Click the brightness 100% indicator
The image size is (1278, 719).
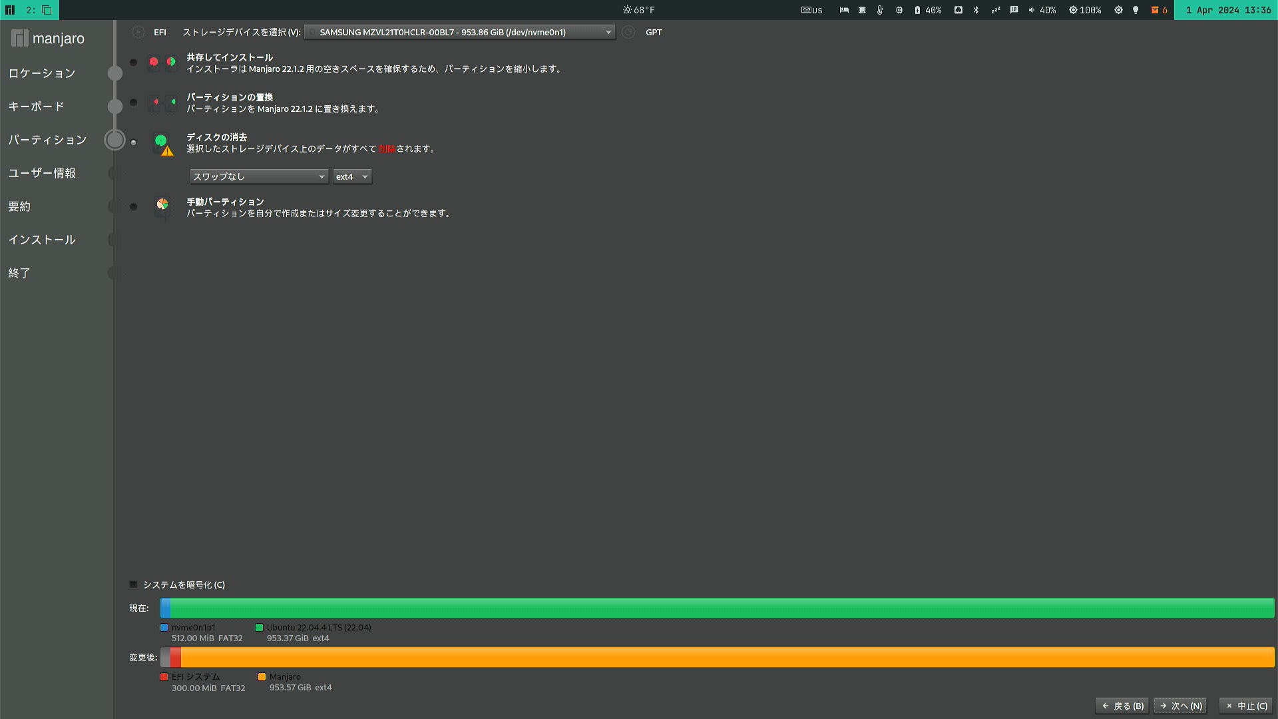1085,10
